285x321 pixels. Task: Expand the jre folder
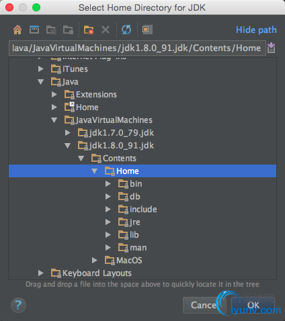point(108,222)
